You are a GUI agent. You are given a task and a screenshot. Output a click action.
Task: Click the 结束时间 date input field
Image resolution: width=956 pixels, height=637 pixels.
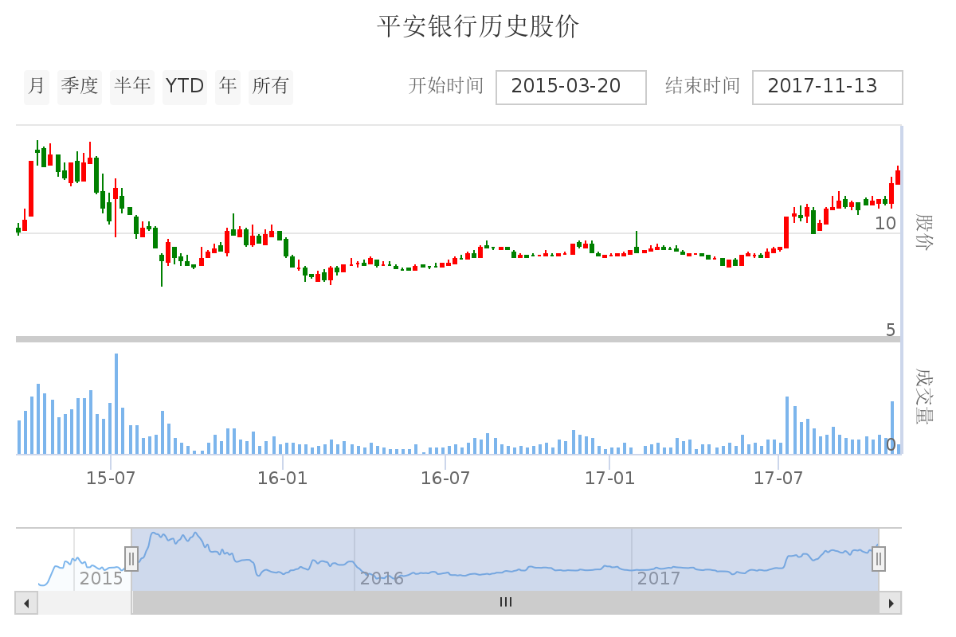coord(827,87)
